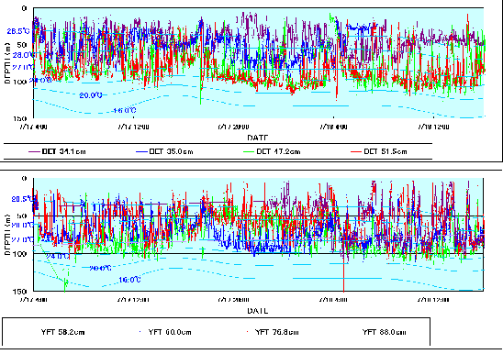Viewport: 503px width, 354px height.
Task: Click the 'YFT 60.0cm' legend label
Action: [170, 332]
